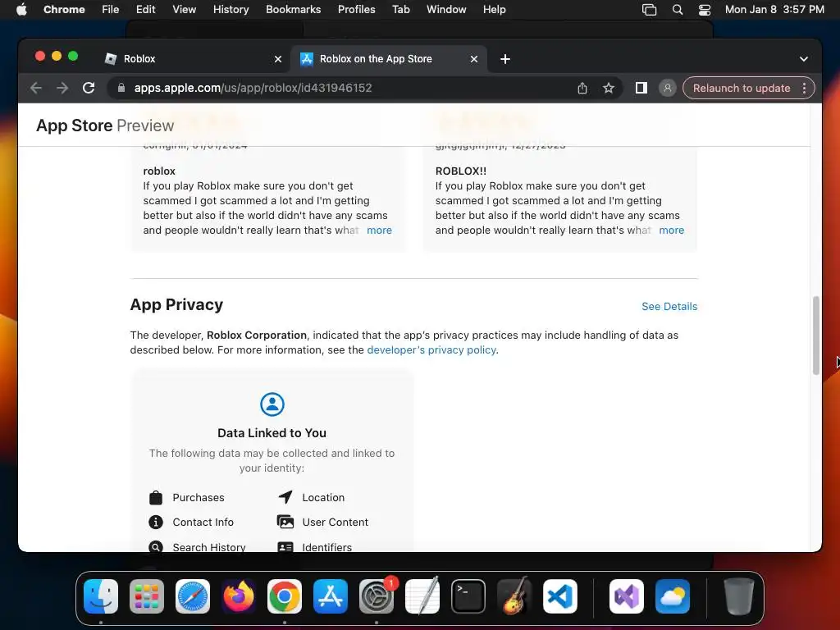The height and width of the screenshot is (630, 840).
Task: Open Finder from the dock
Action: click(101, 596)
